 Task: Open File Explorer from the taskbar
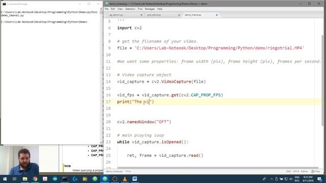[x=25, y=179]
